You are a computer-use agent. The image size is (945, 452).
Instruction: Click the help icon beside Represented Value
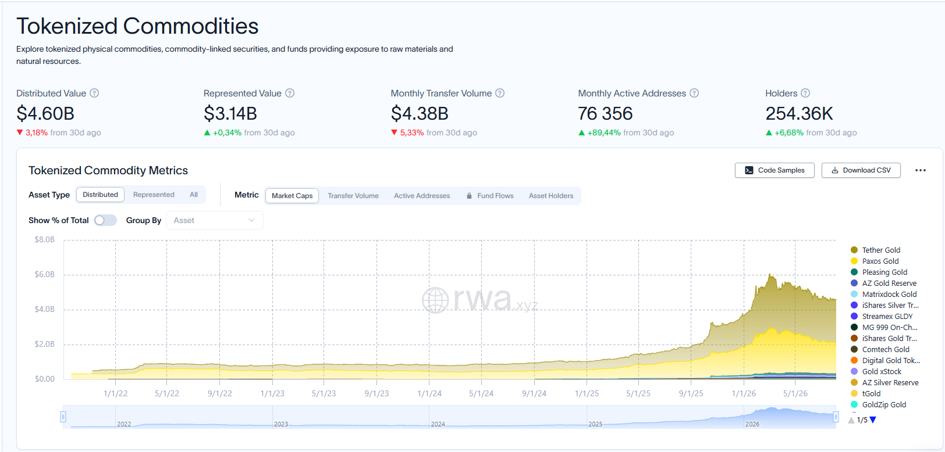pyautogui.click(x=290, y=93)
